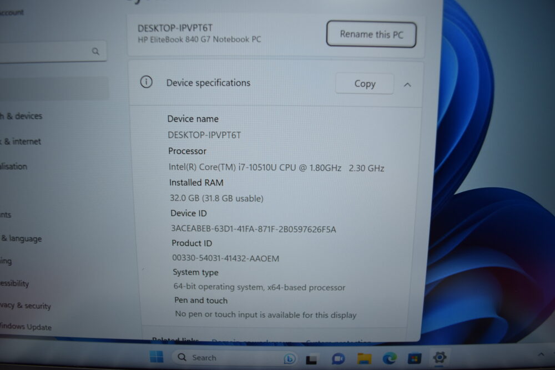Click the Processor label
Viewport: 555px width, 370px height.
[x=187, y=151]
